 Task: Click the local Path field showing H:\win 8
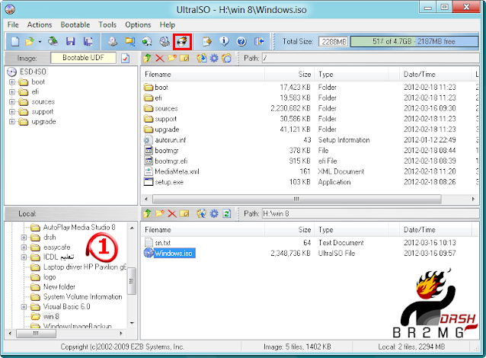[370, 213]
